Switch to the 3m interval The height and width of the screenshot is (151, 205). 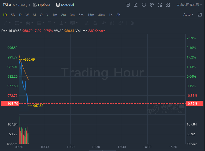[72, 15]
